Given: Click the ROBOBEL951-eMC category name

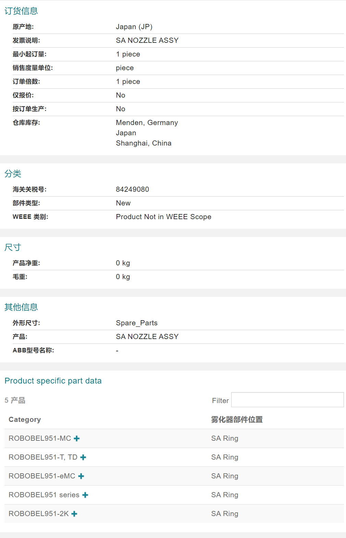Looking at the screenshot, I should tap(42, 476).
